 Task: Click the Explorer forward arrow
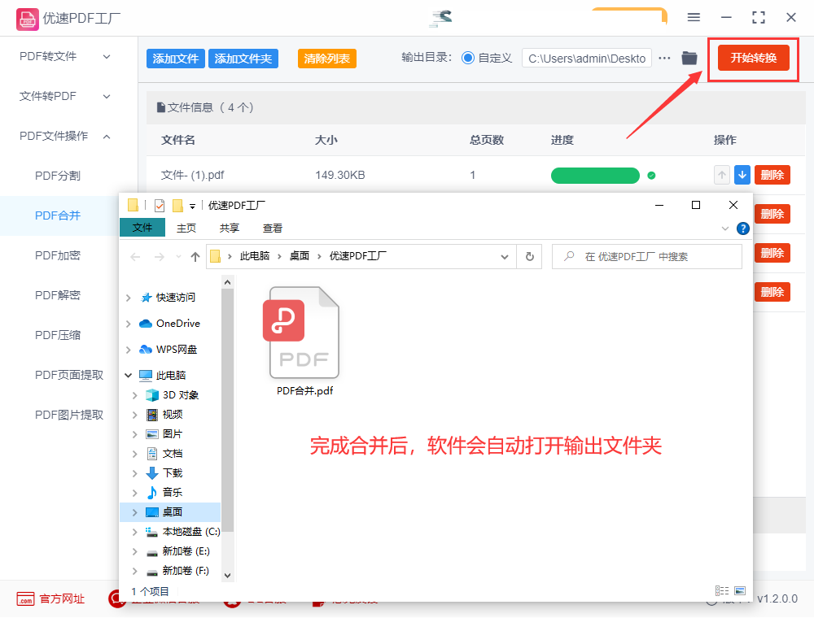160,257
